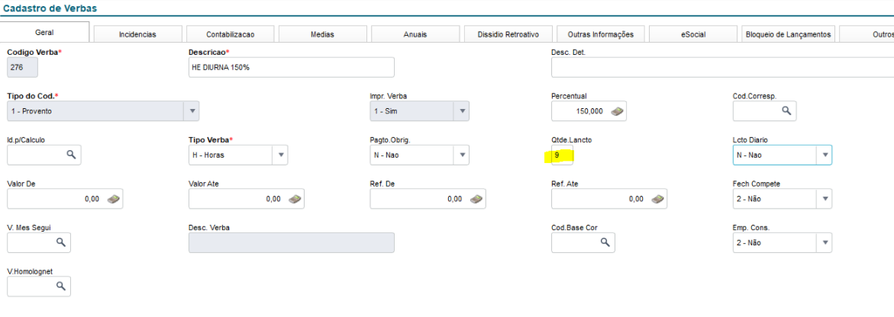Expand the Emp. Cons. dropdown
Viewport: 894px width, 317px height.
(x=825, y=242)
